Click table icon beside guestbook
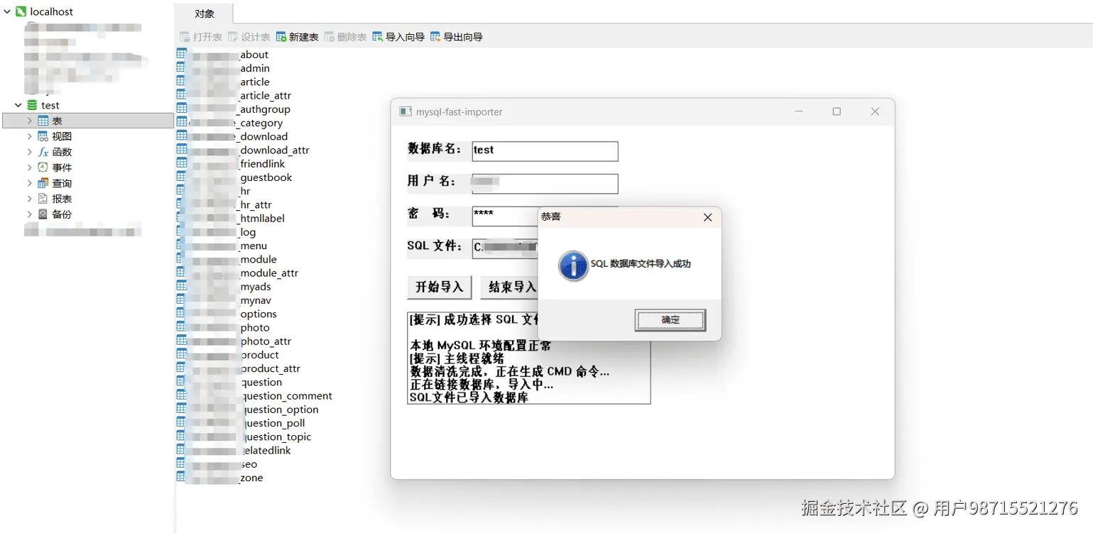The image size is (1093, 533). [x=182, y=177]
